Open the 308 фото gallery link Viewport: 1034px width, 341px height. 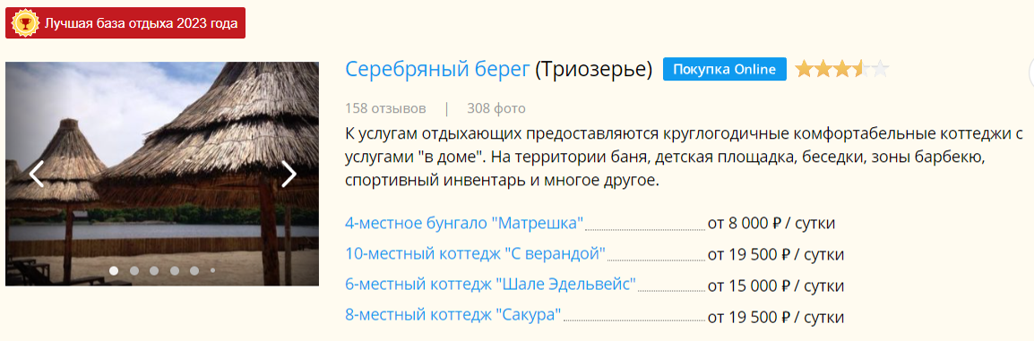coord(495,108)
